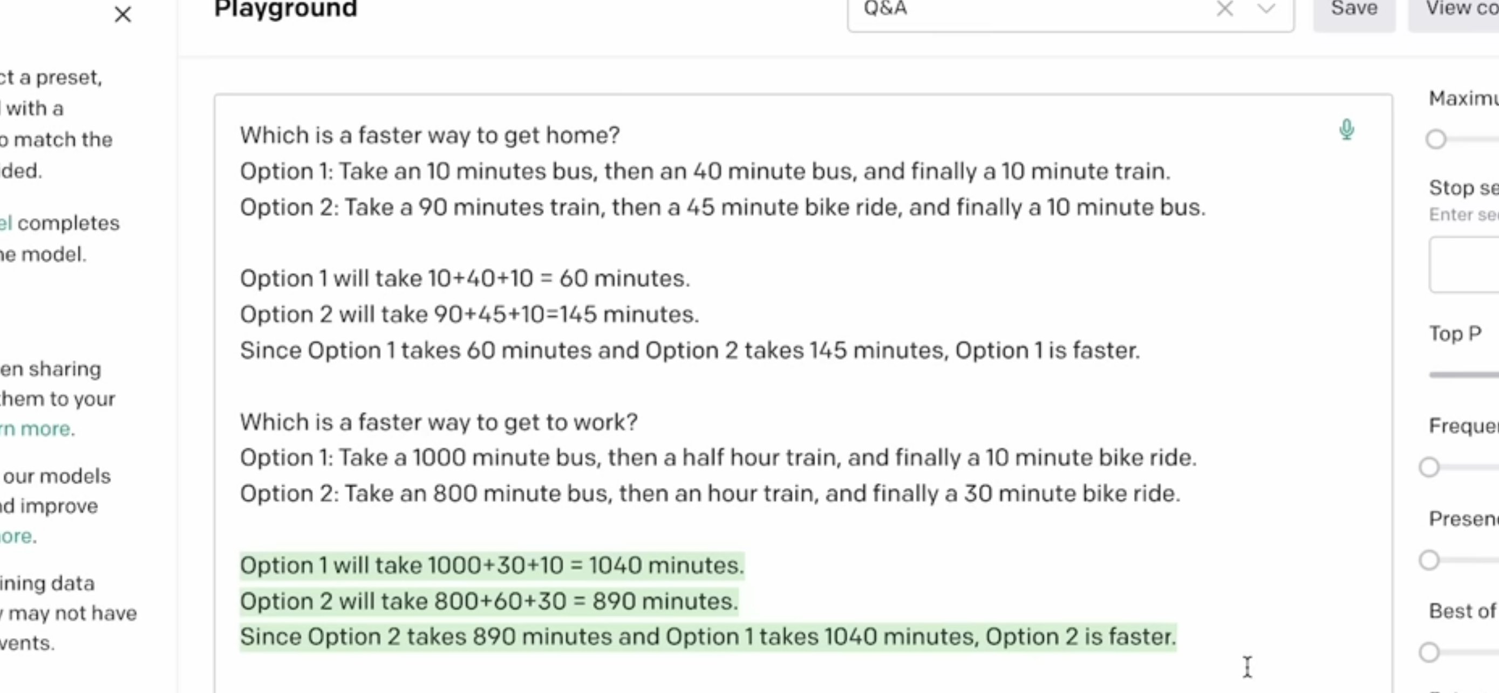Click the highlighted 'Since Option 2 takes 890 minutes' line

(x=707, y=636)
